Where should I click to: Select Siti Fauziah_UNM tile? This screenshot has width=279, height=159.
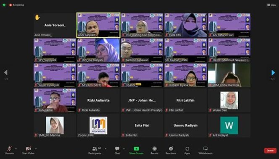click(186, 50)
